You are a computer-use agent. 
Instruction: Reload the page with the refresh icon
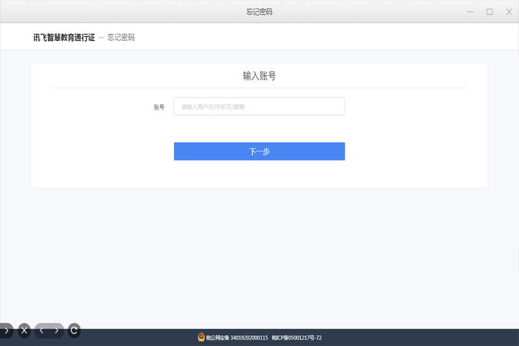[74, 330]
